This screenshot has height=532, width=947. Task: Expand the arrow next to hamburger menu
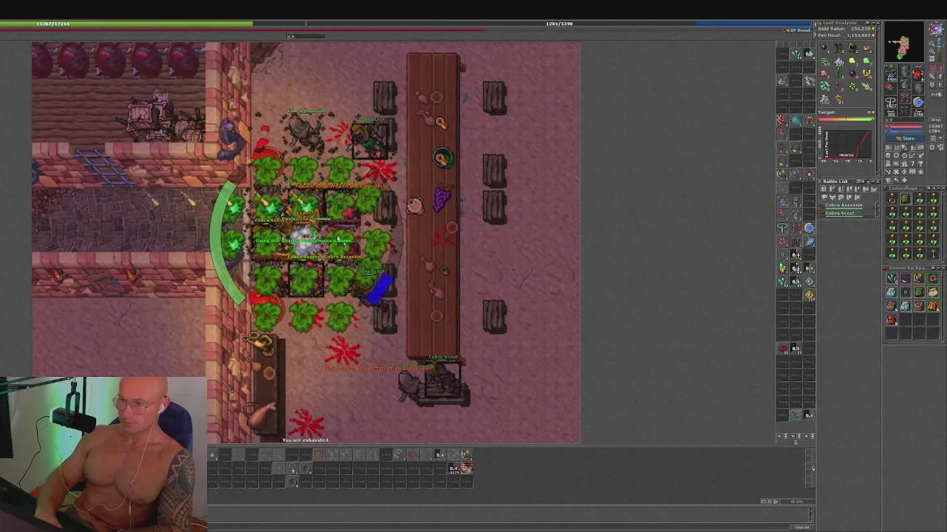click(940, 138)
